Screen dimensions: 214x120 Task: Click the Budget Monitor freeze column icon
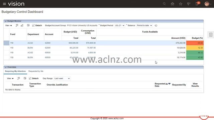click(17, 25)
